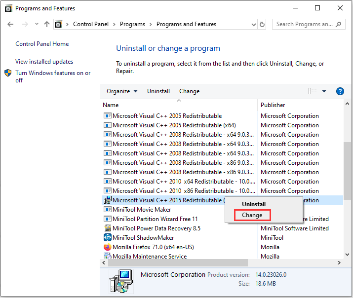Viewport: 353px width, 298px height.
Task: Click the address bar Control Panel icon
Action: pos(59,24)
